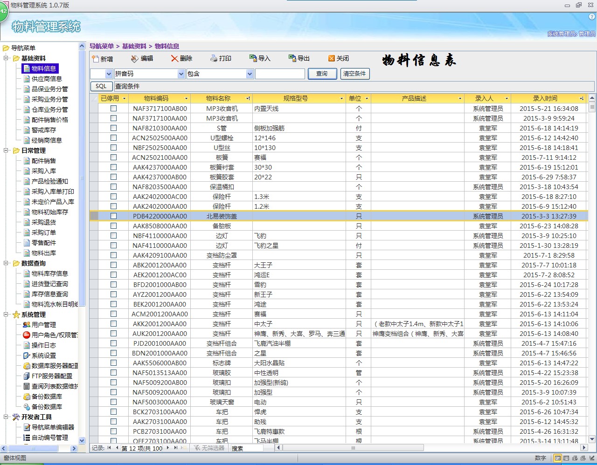Click the 录入时间 column header
597x465 pixels.
548,98
